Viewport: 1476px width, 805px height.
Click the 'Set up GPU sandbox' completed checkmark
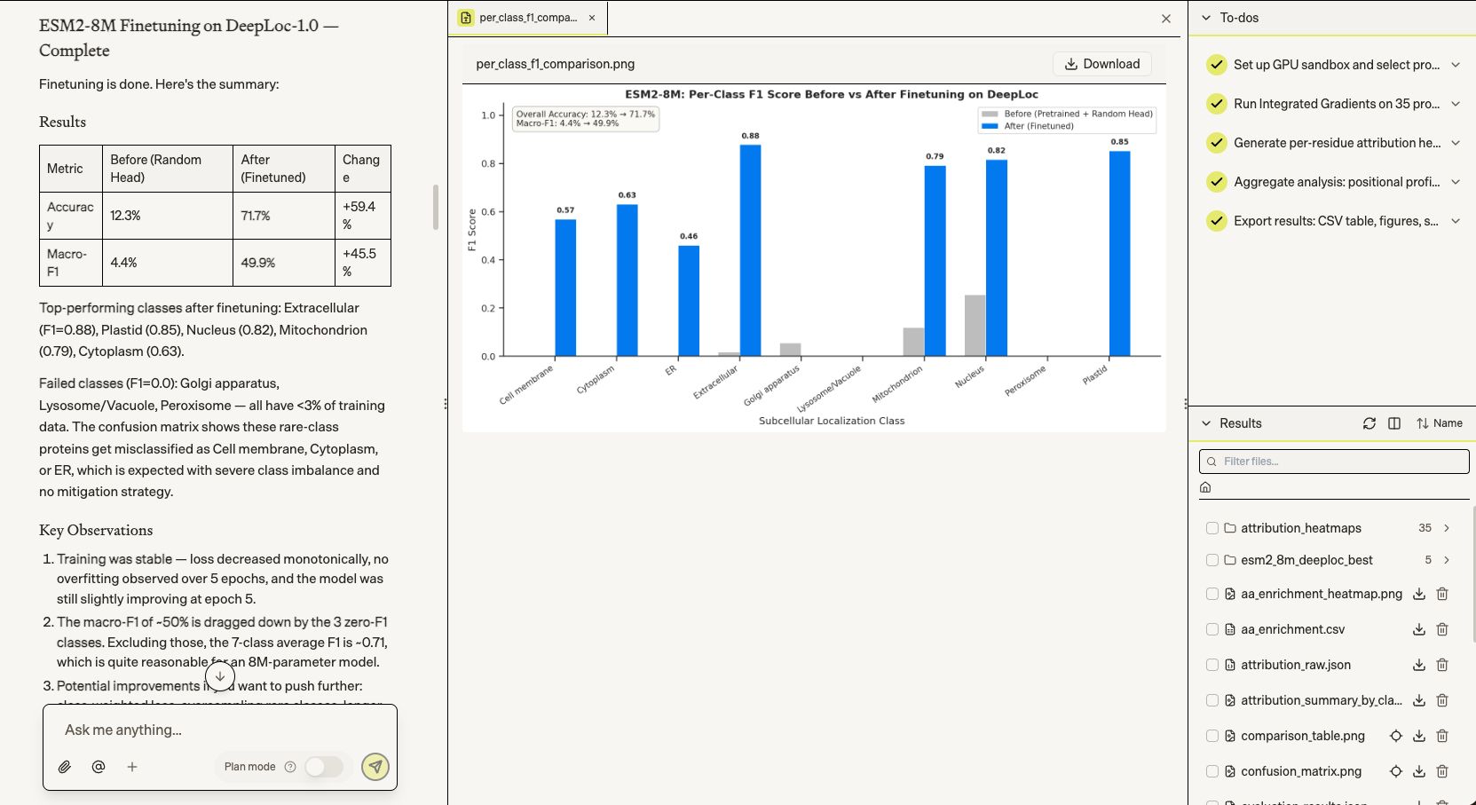click(x=1217, y=65)
